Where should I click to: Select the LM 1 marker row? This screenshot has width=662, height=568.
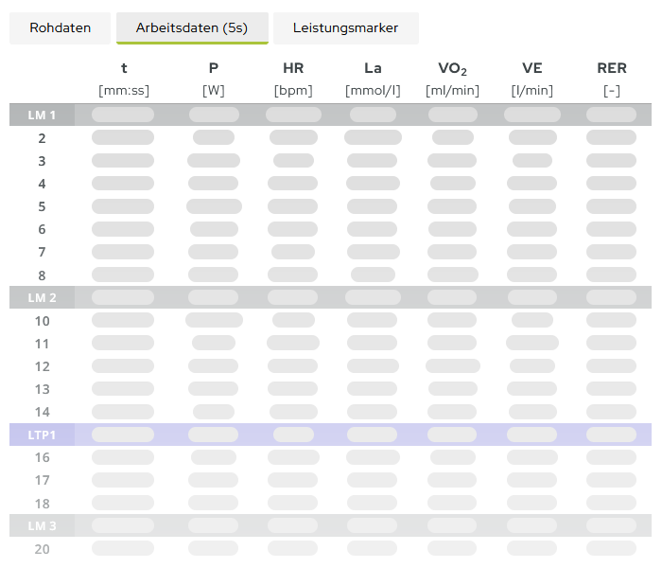(42, 115)
